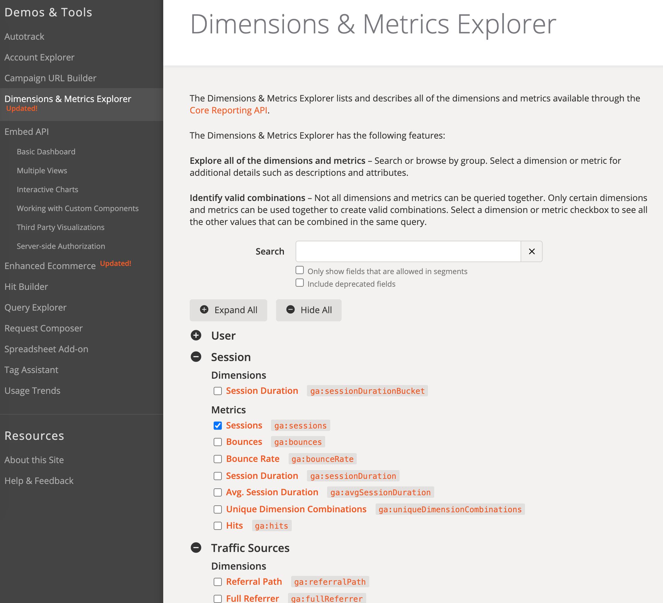
Task: Click the ga:sessionDurationBucket code tag
Action: 367,391
